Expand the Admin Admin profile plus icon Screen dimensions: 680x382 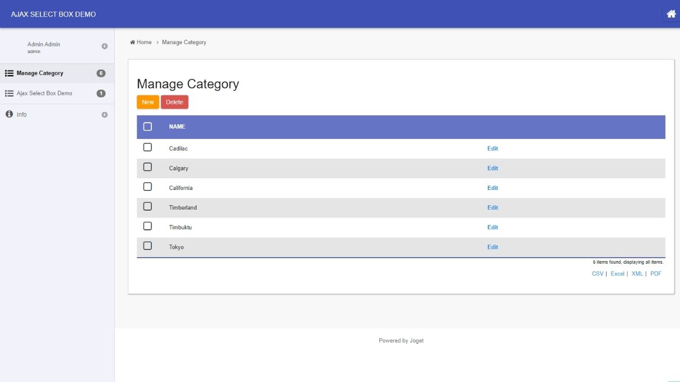click(x=105, y=46)
